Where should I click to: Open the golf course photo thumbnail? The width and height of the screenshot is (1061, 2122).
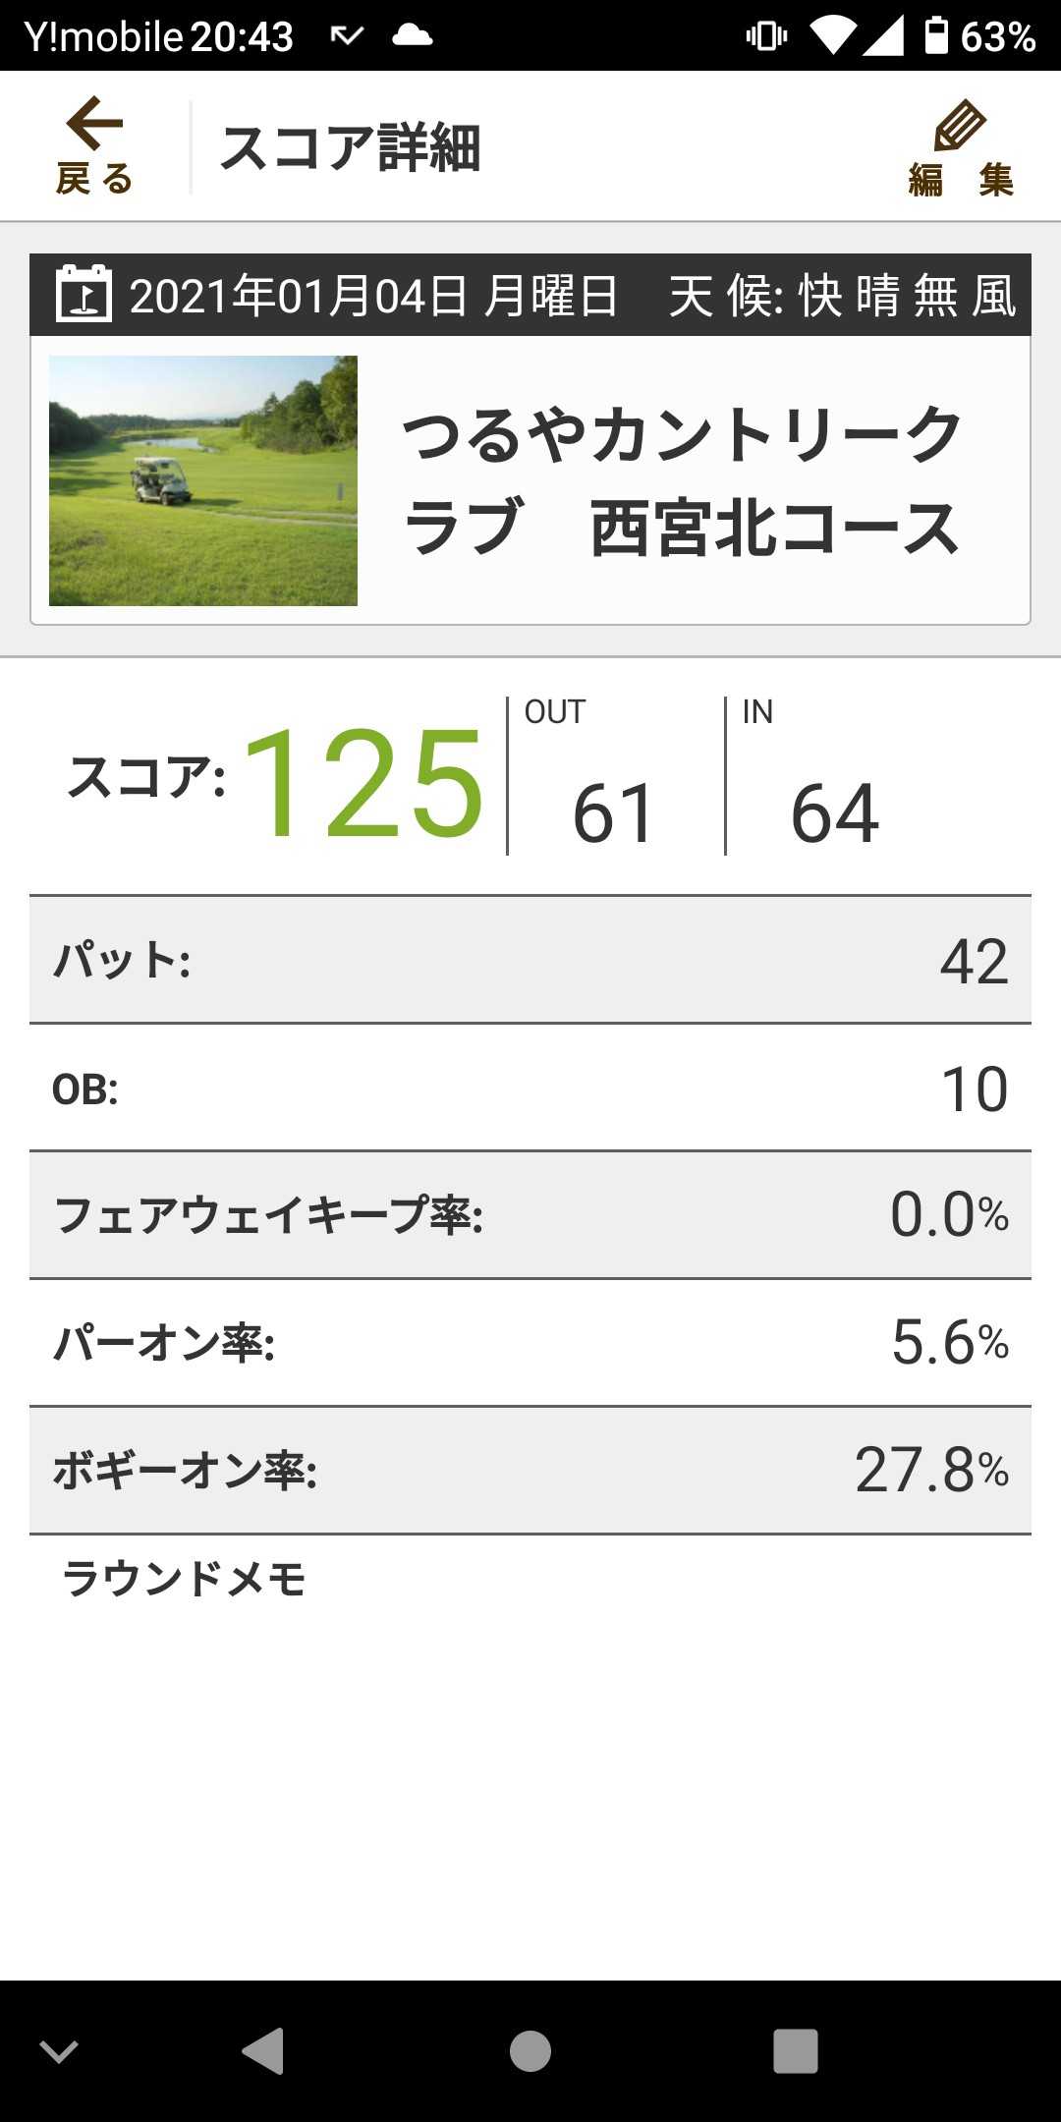click(203, 480)
